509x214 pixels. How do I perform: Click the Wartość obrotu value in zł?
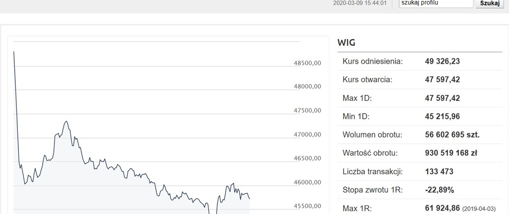click(451, 153)
